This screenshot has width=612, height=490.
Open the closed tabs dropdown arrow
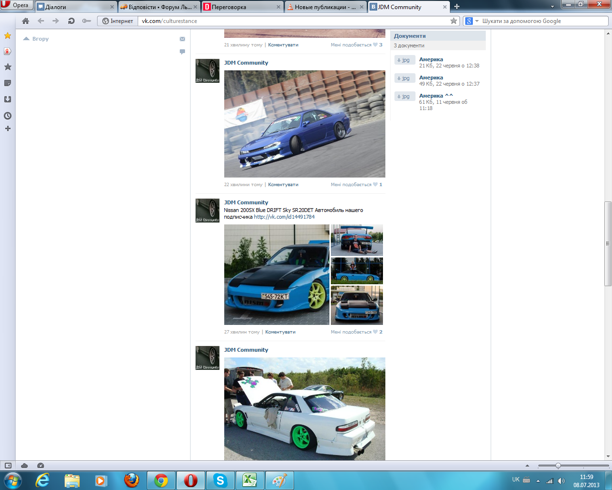pyautogui.click(x=553, y=7)
